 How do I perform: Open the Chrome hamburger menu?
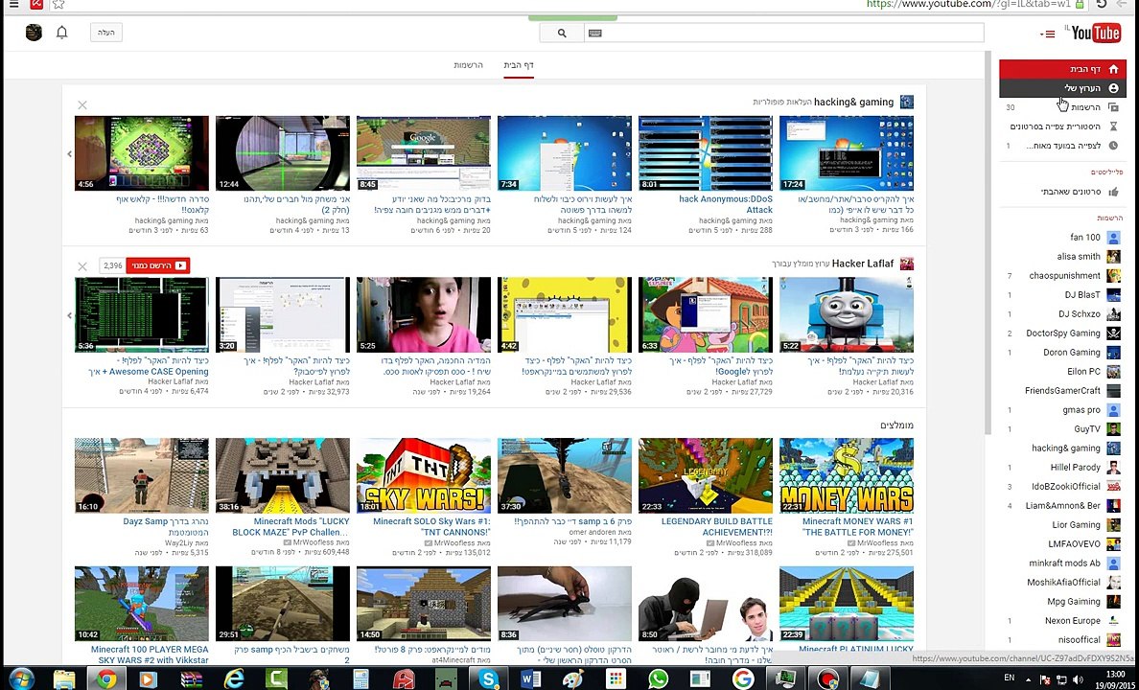(13, 5)
